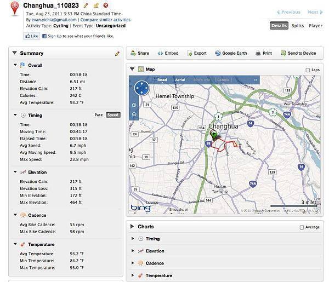Expand the Cadence chart
The height and width of the screenshot is (282, 329).
click(x=133, y=263)
